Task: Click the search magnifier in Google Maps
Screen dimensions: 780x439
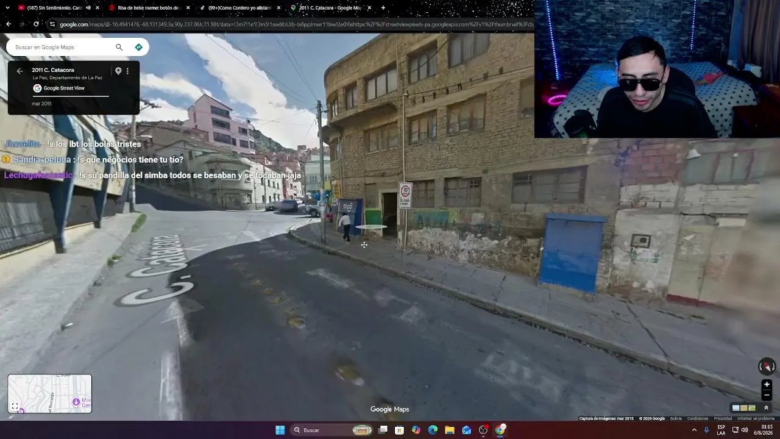Action: (x=119, y=47)
